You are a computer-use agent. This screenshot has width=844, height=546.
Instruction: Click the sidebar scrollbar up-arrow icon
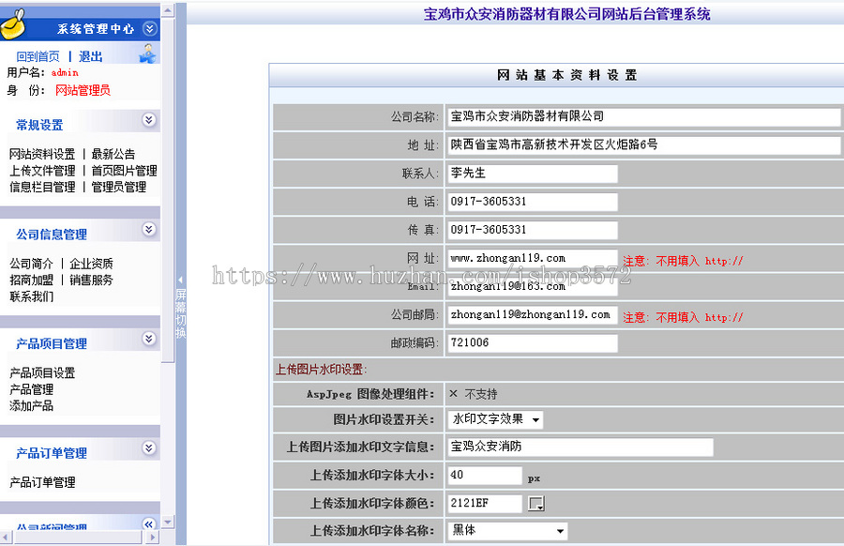[169, 10]
